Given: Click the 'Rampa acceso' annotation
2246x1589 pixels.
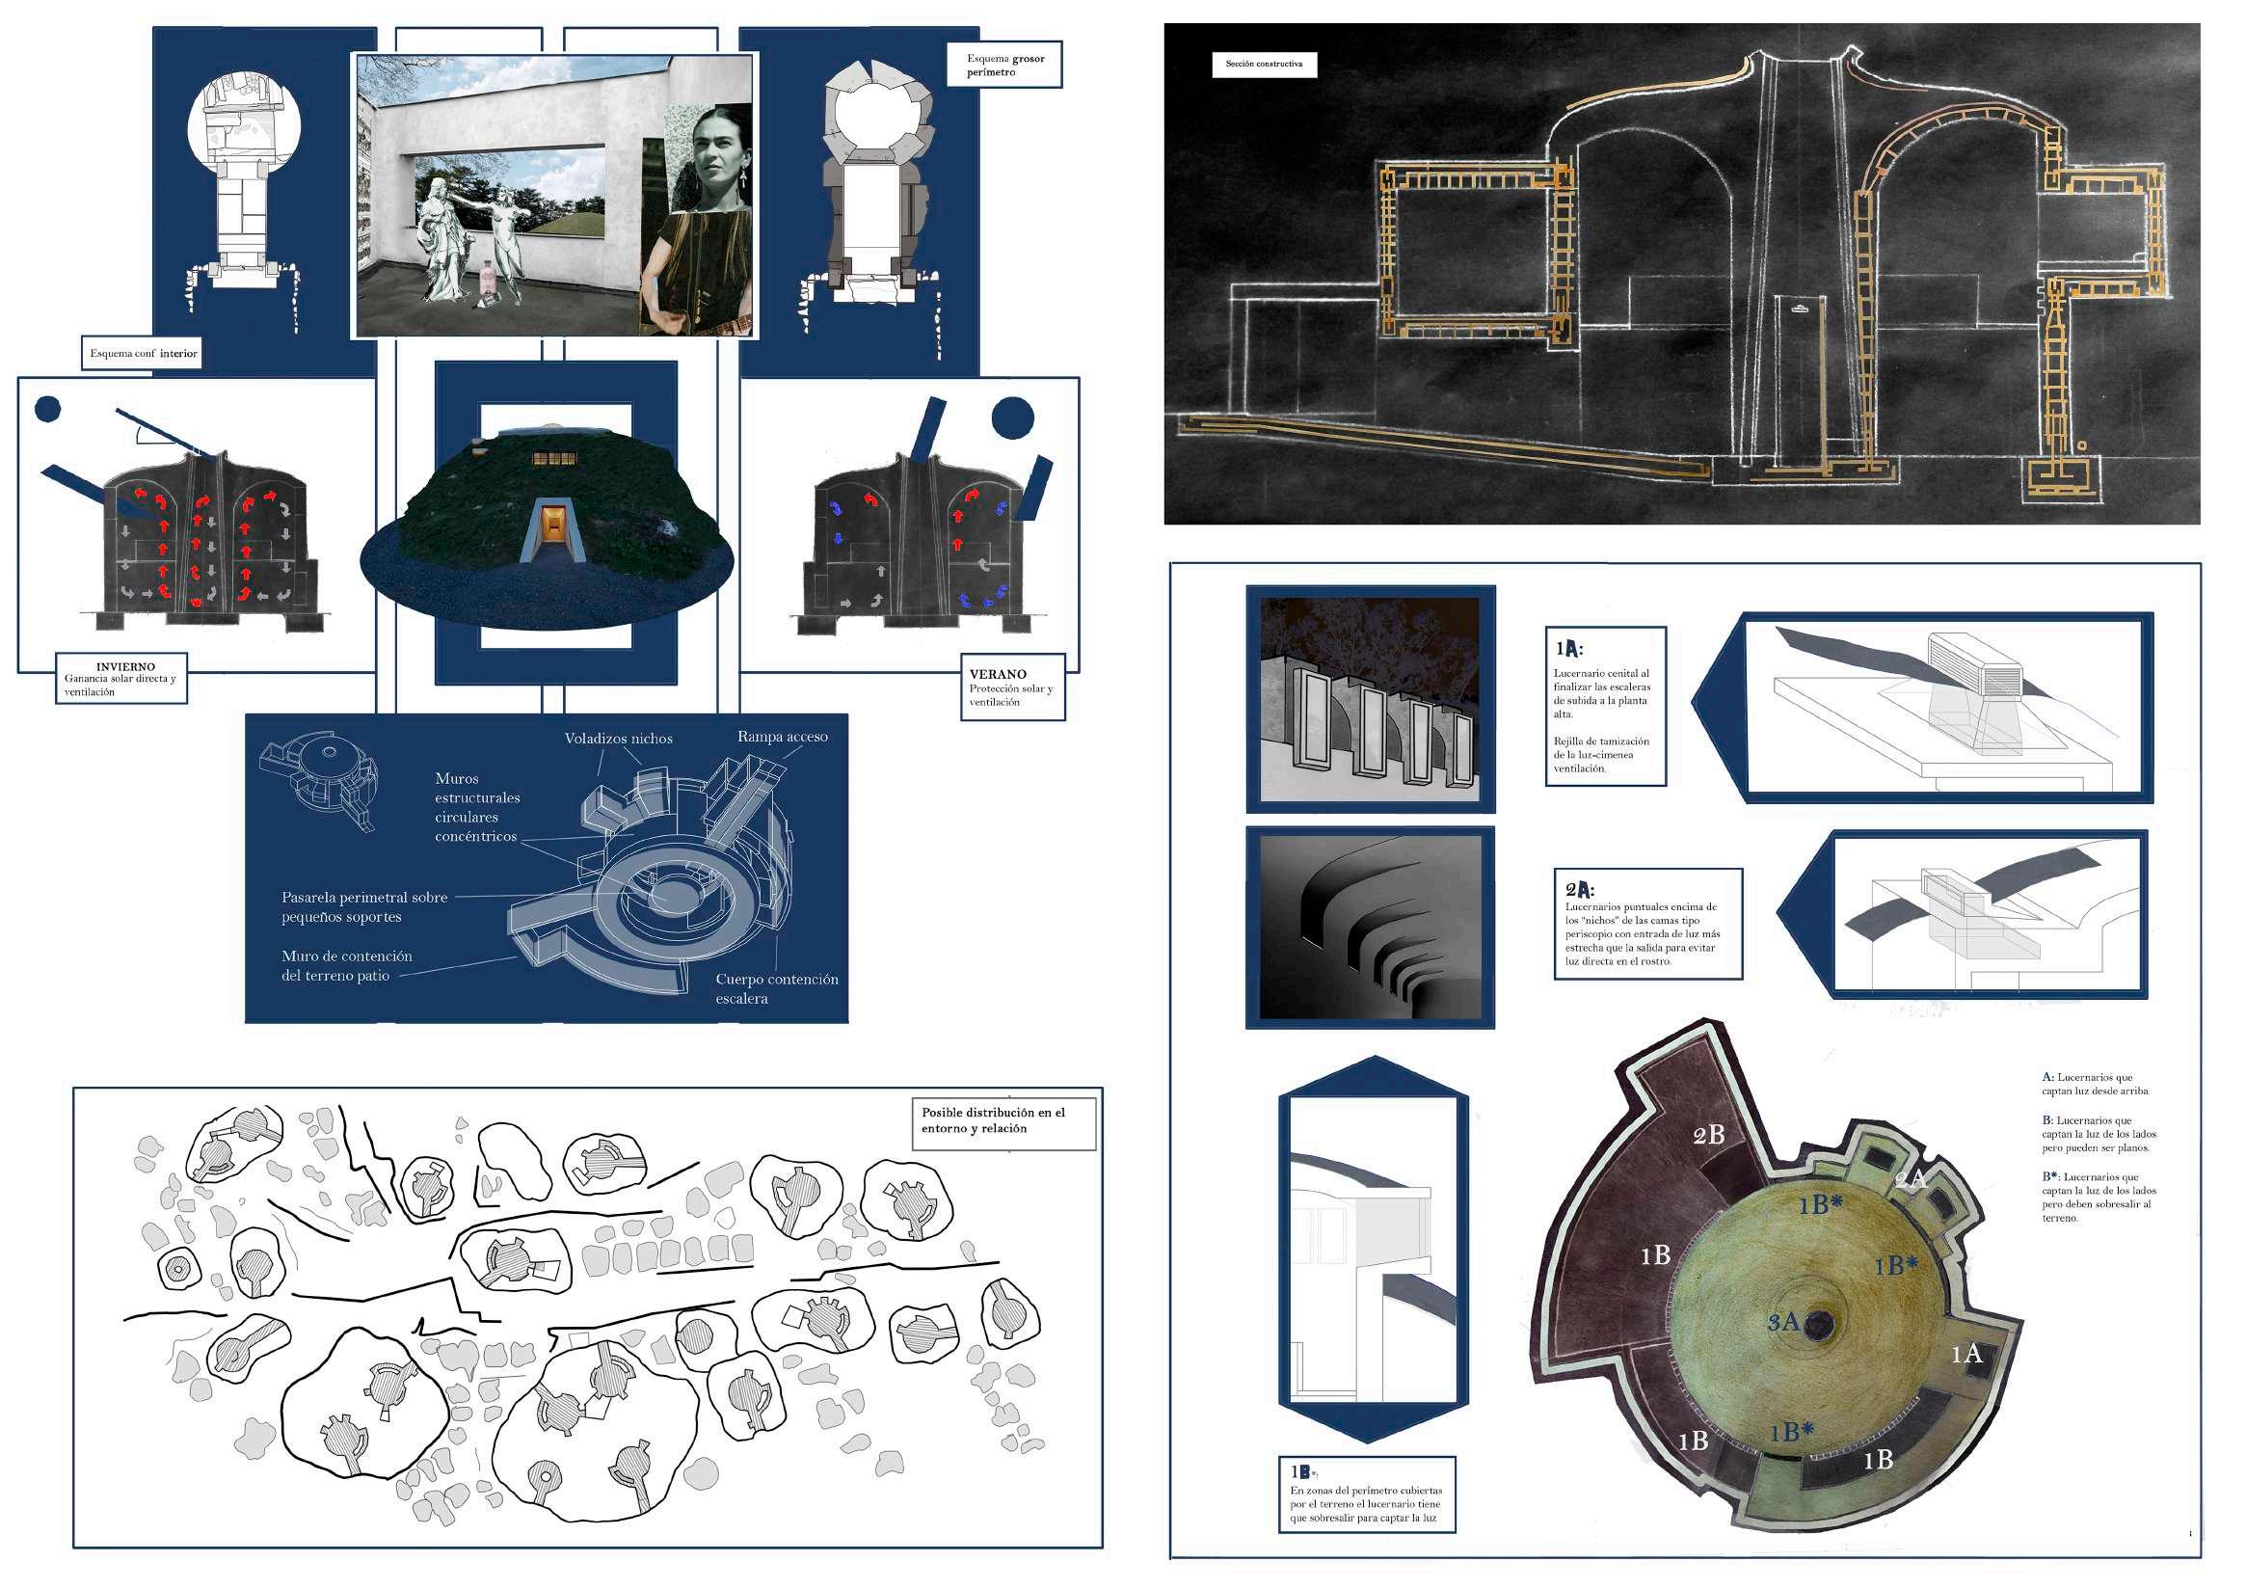Looking at the screenshot, I should click(782, 737).
